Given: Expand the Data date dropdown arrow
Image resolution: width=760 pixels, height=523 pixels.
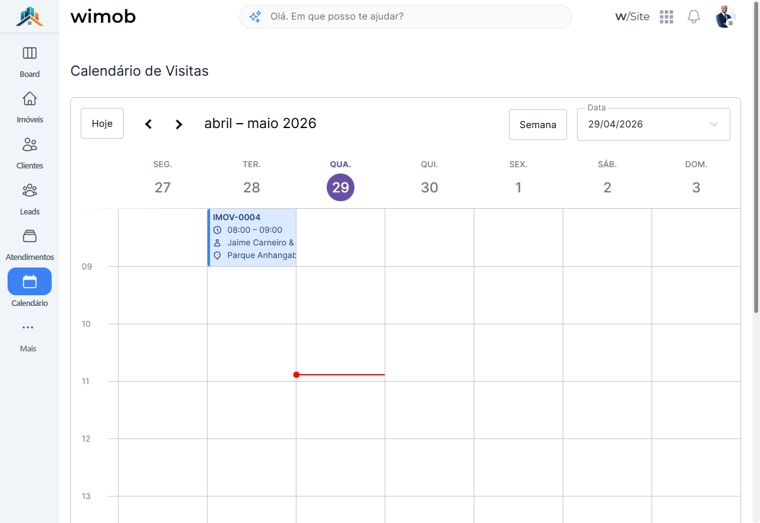Looking at the screenshot, I should 714,124.
